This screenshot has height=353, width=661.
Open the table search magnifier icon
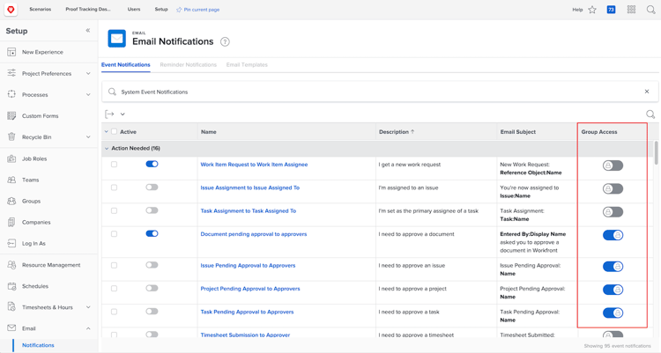coord(650,114)
